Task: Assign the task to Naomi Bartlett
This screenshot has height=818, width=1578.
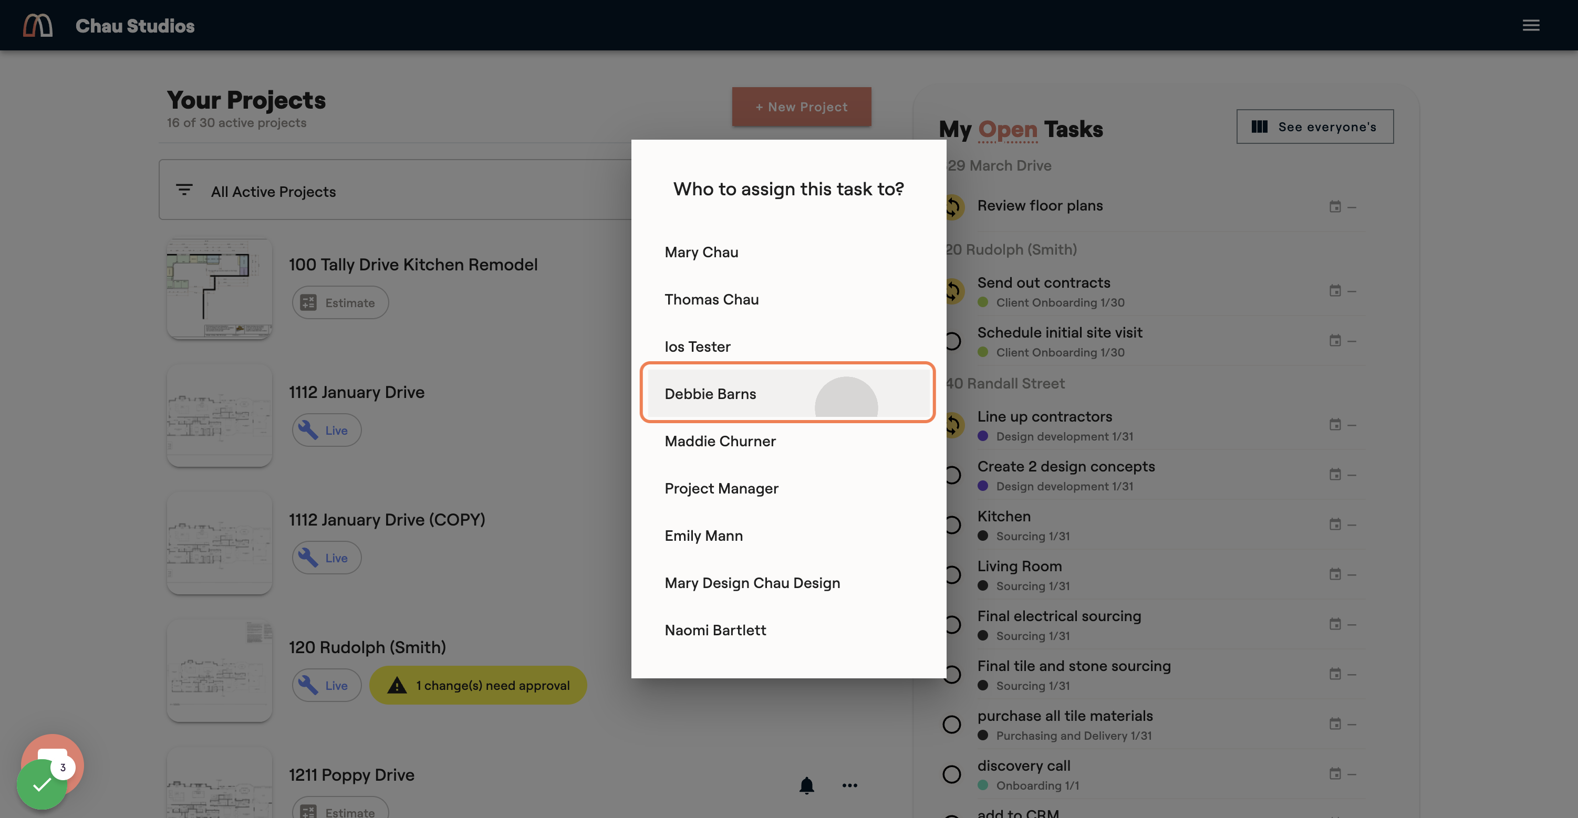Action: click(788, 630)
